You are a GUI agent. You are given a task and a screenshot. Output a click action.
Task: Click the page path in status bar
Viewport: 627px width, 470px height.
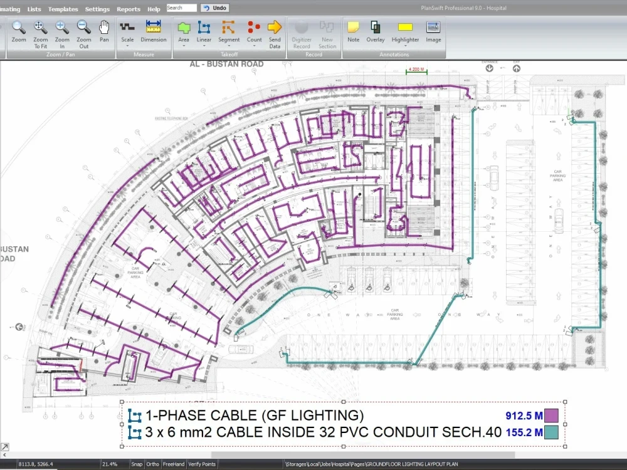pyautogui.click(x=371, y=464)
